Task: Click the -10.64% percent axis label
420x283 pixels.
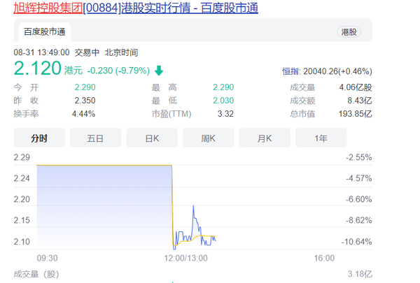Action: point(356,242)
